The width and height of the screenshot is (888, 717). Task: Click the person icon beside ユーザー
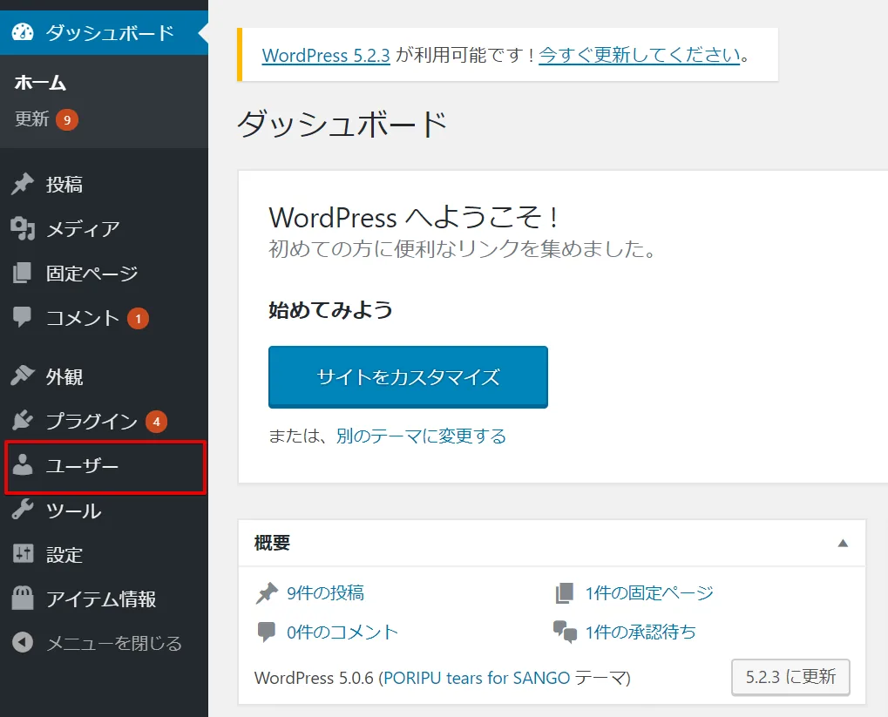click(23, 465)
